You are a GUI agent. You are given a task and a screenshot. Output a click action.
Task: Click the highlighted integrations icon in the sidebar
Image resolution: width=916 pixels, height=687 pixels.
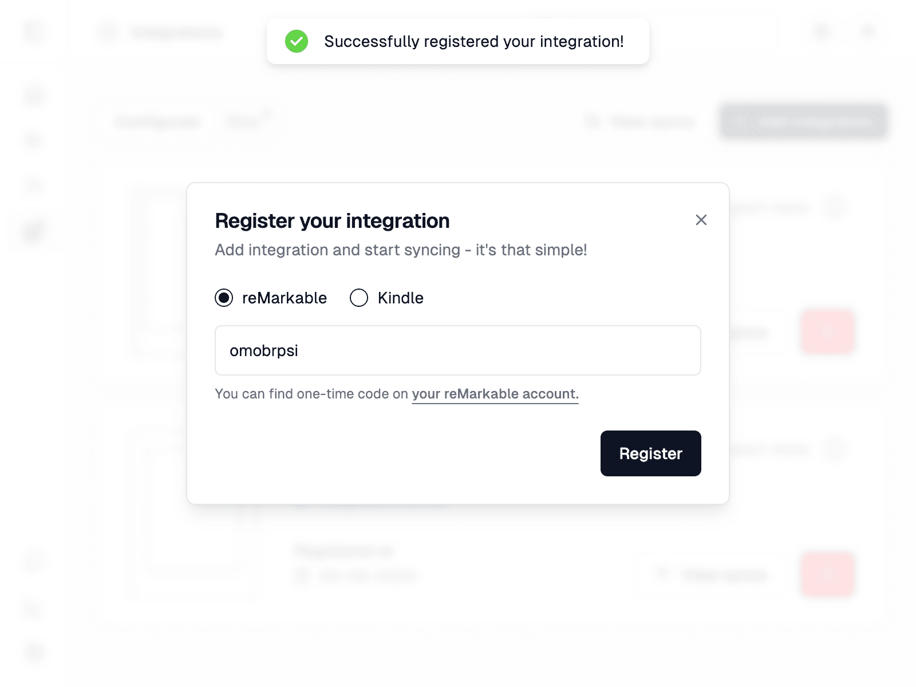coord(34,231)
